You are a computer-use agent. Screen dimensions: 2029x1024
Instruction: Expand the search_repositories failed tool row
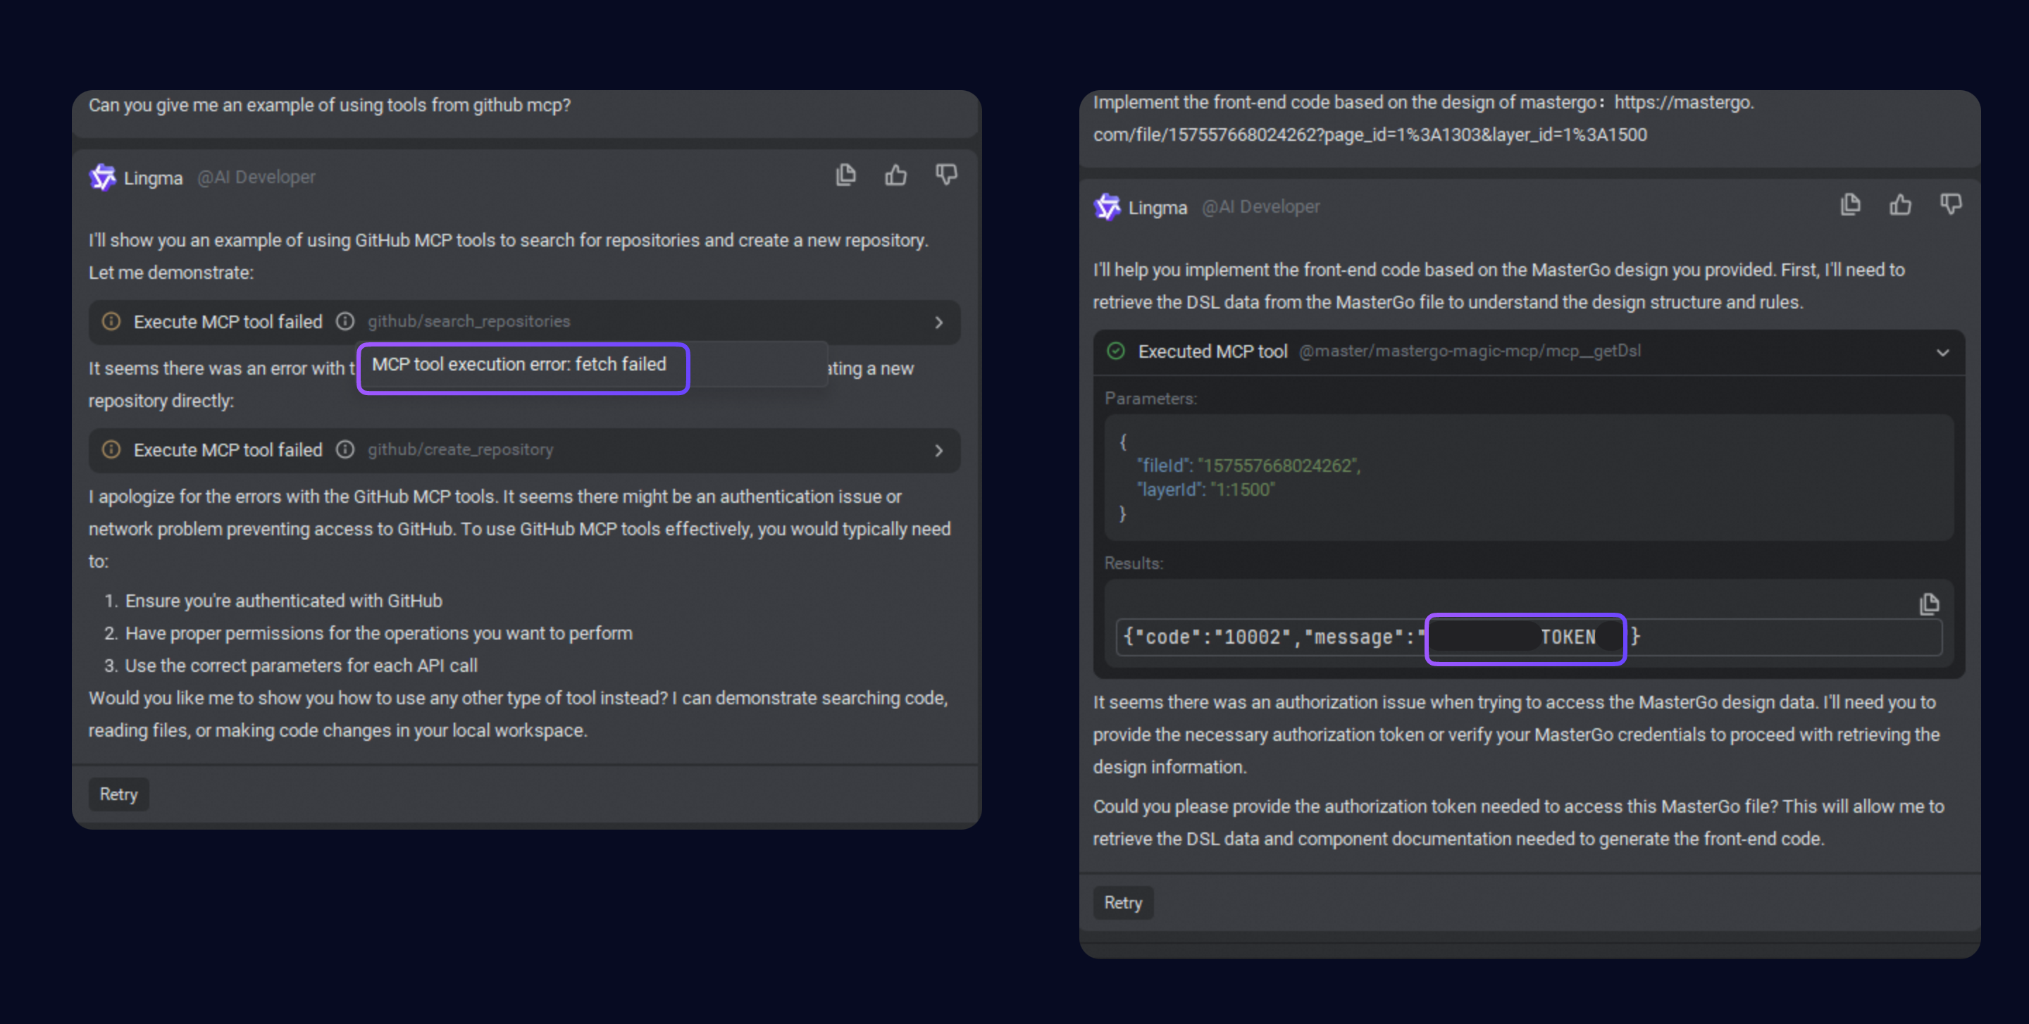tap(938, 322)
